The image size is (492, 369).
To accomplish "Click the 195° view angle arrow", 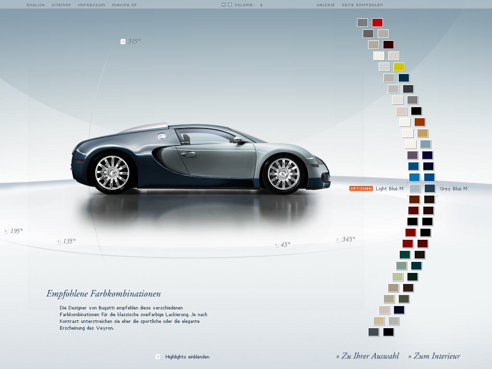I will (6, 231).
